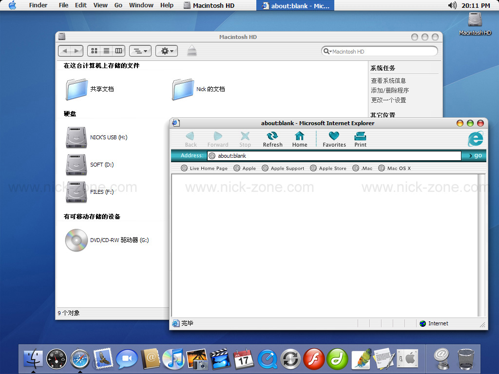Open Apple Store bookmark link
This screenshot has height=374, width=499.
point(328,168)
